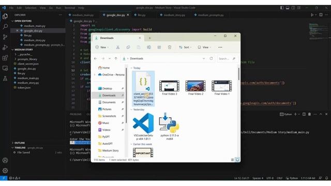
Task: Add a new tab in File Explorer
Action: pyautogui.click(x=149, y=38)
